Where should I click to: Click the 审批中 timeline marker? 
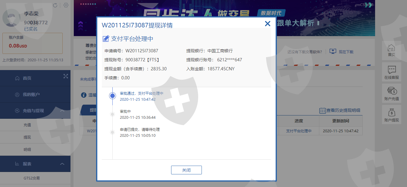pos(112,114)
